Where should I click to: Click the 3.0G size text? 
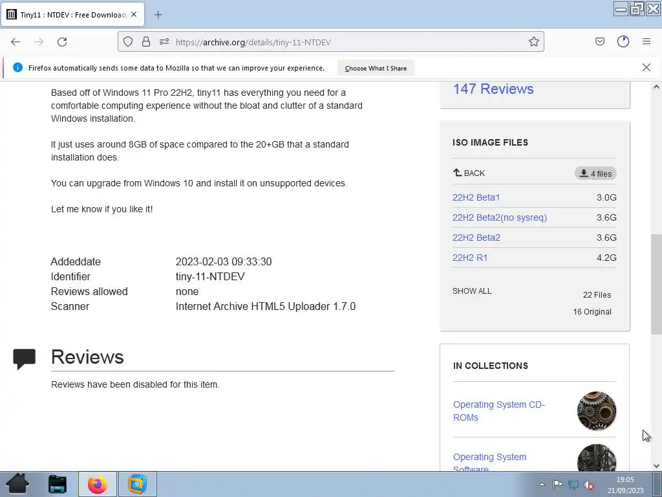tap(606, 197)
